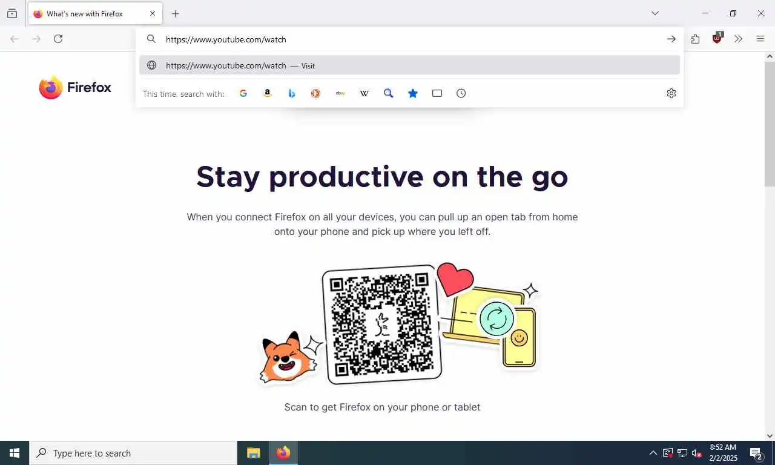775x465 pixels.
Task: Close the What's new with Firefox tab
Action: click(153, 13)
